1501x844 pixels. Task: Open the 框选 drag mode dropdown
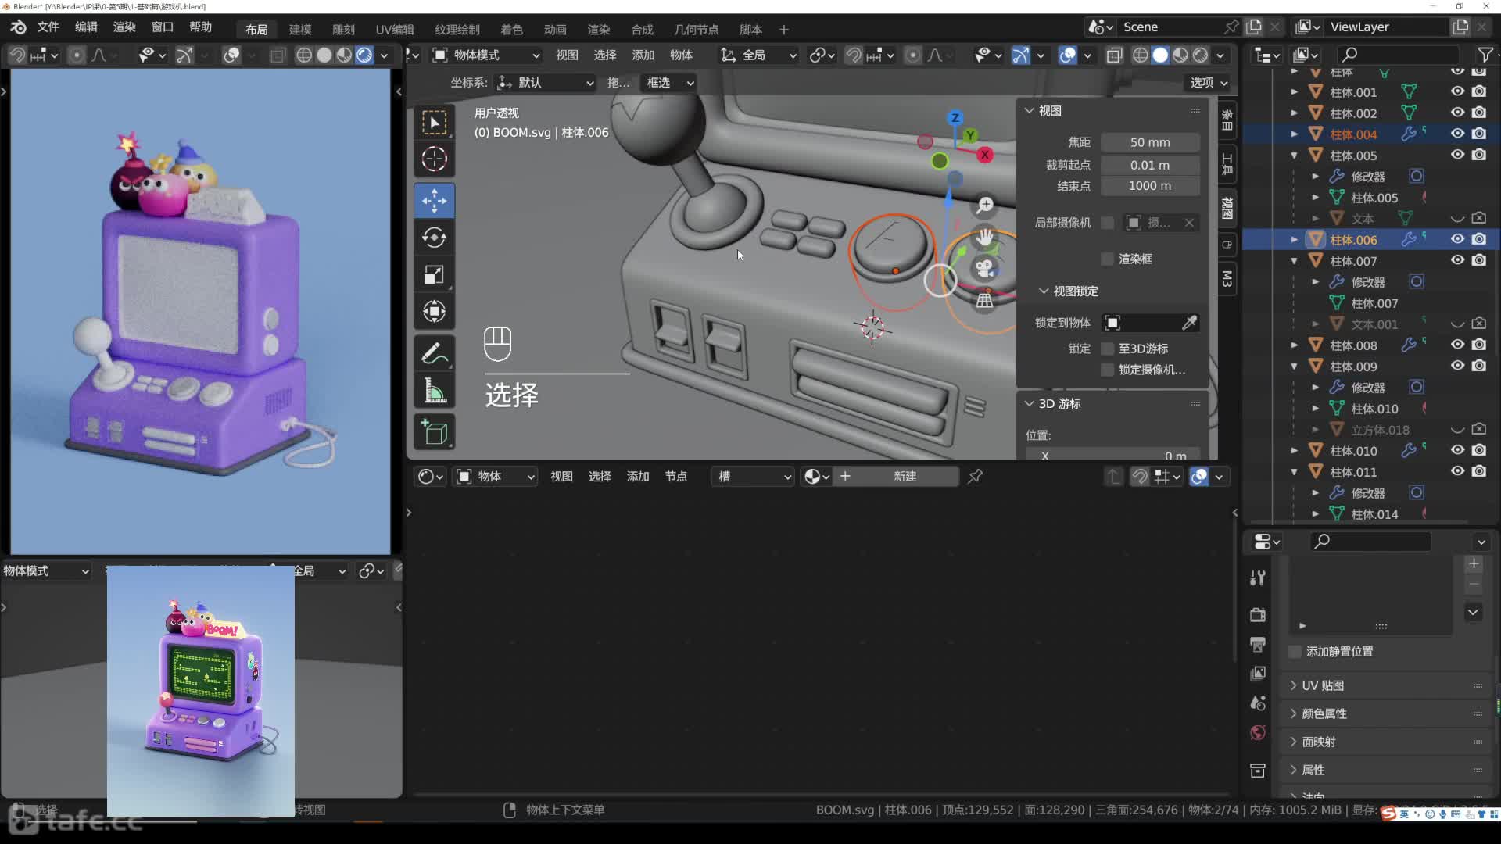click(x=669, y=83)
